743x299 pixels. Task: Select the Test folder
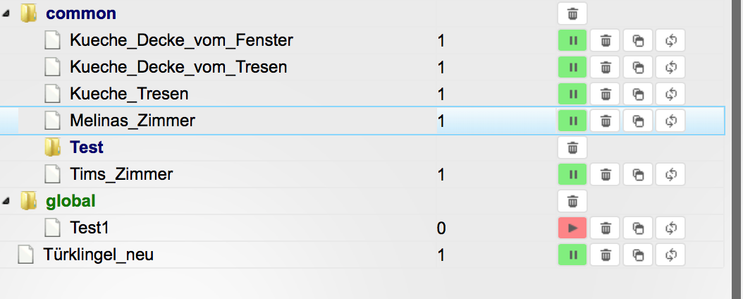point(86,147)
